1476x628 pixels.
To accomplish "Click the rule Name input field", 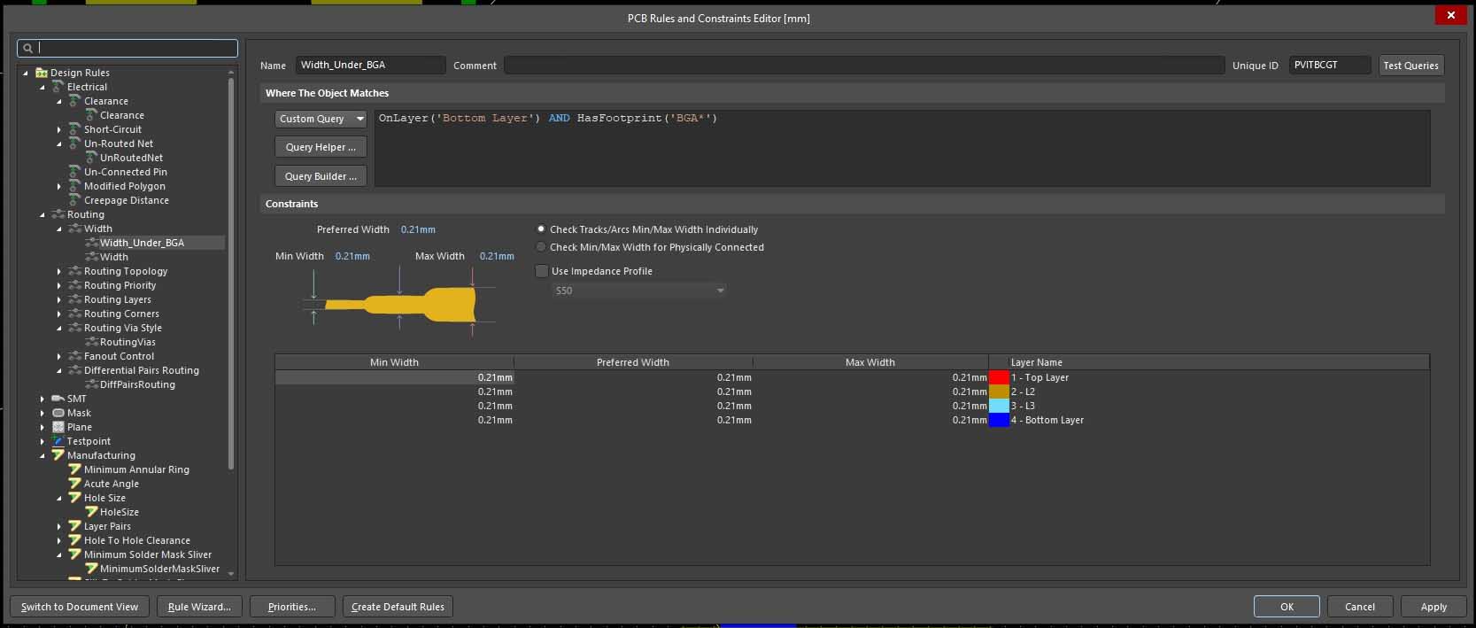I will [370, 65].
